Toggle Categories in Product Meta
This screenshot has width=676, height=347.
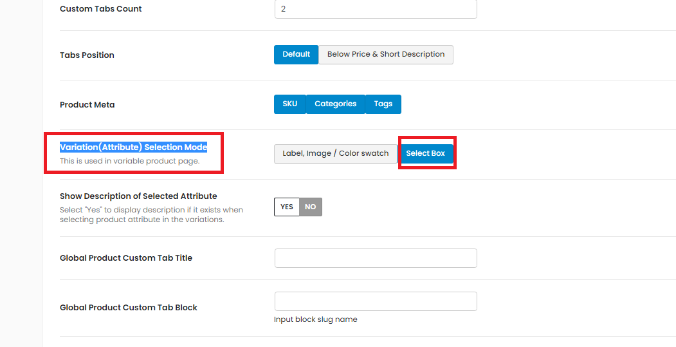tap(335, 104)
